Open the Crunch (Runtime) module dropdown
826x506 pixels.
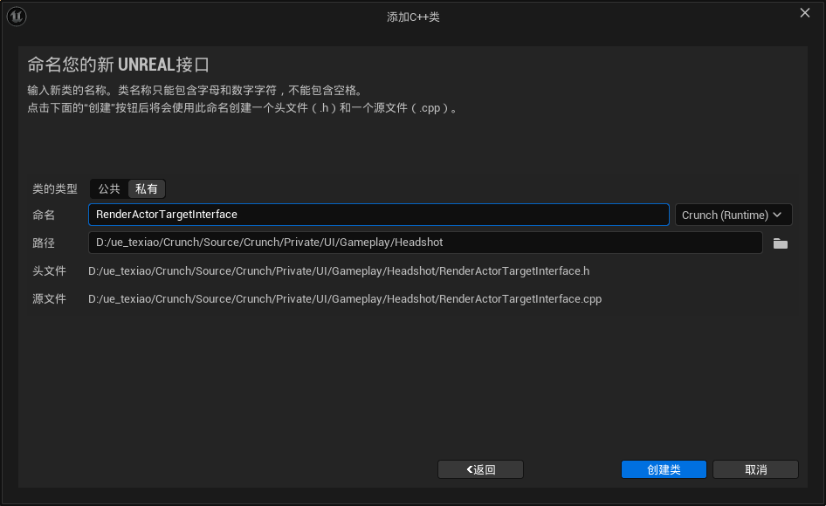coord(733,215)
